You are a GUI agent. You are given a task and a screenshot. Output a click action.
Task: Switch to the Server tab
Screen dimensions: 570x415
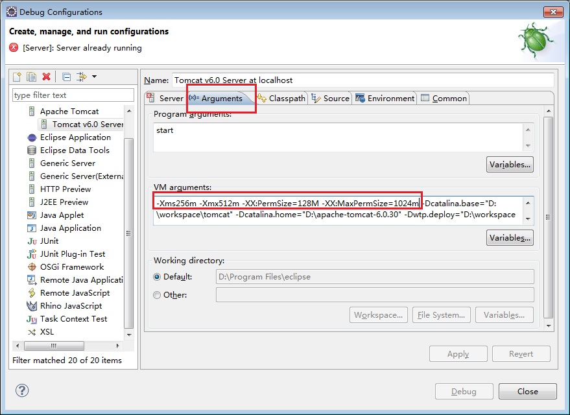(x=165, y=98)
